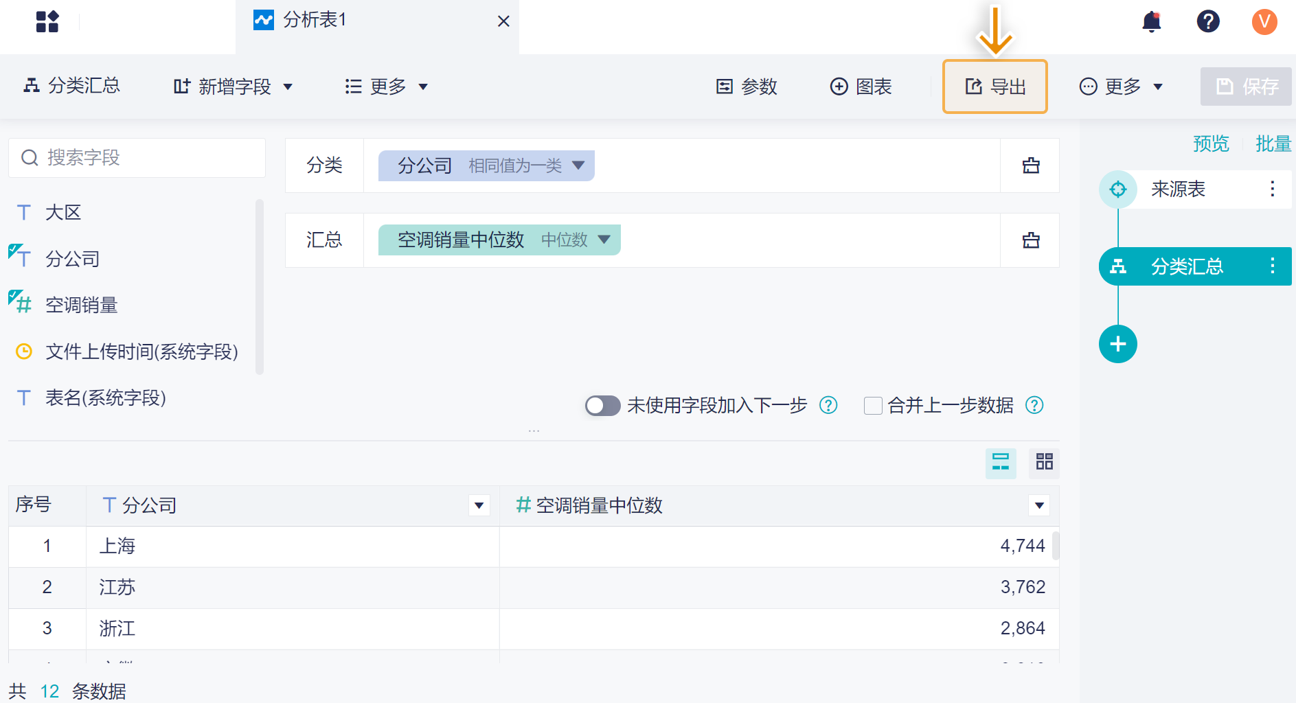Select the 大区 field

[63, 213]
